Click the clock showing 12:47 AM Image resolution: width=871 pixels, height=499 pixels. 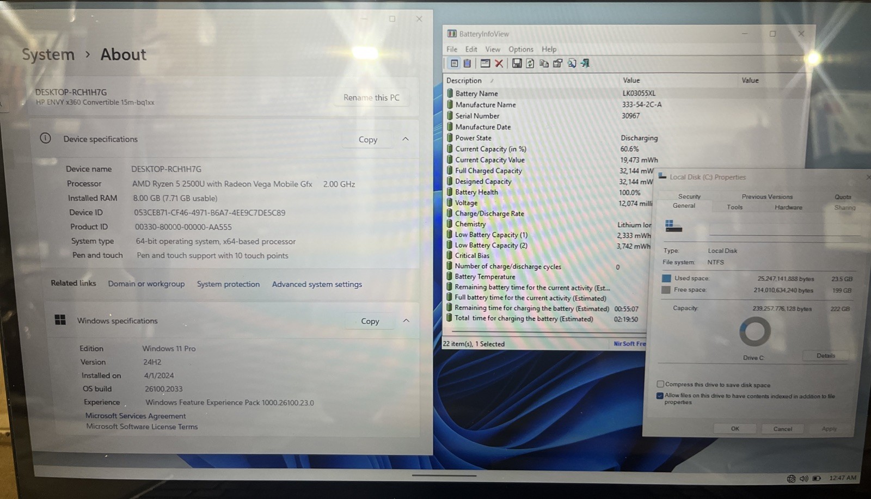pos(843,478)
